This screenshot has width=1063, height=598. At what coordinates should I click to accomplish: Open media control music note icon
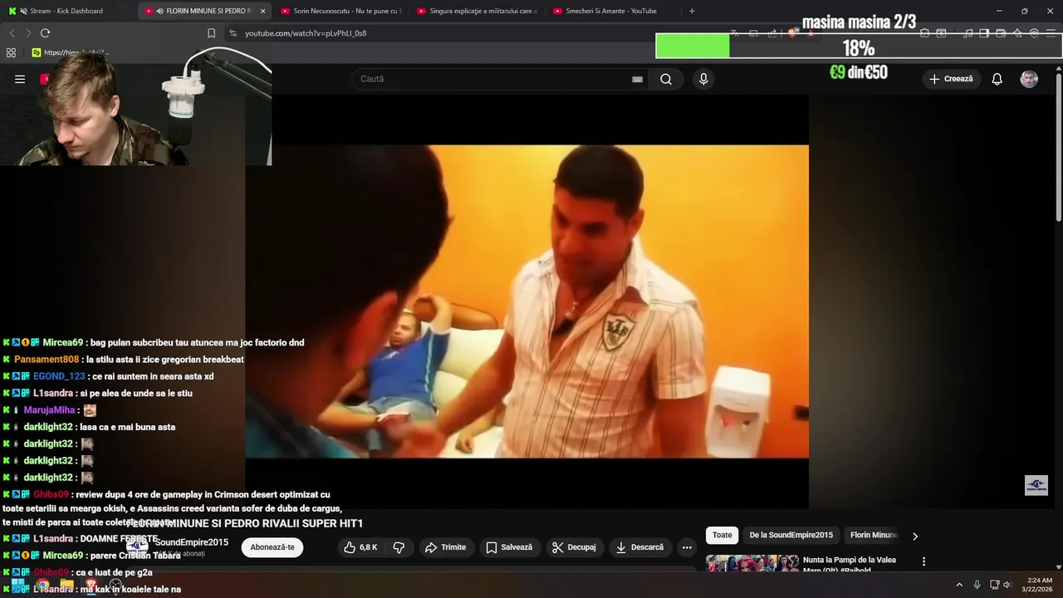pos(967,33)
